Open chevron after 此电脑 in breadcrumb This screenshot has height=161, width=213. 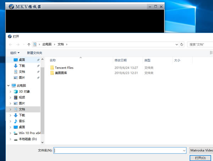[x=54, y=45]
